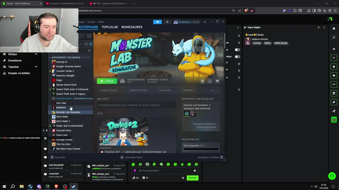
Task: Toggle the second switch labeled ...ohbet
Action: (x=237, y=56)
